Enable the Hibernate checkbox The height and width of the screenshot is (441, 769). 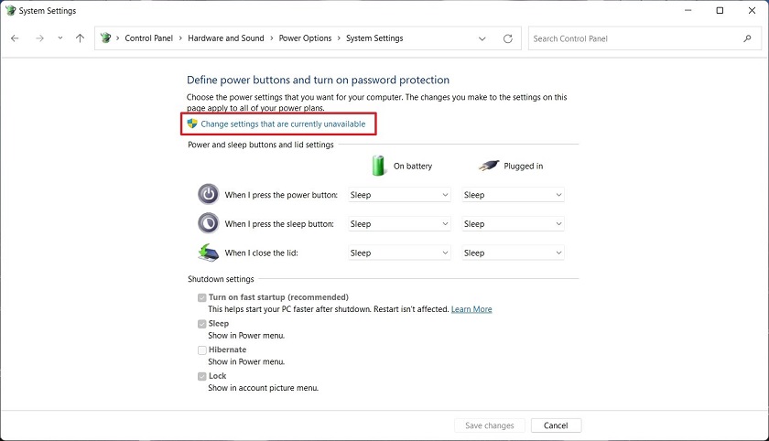click(202, 350)
